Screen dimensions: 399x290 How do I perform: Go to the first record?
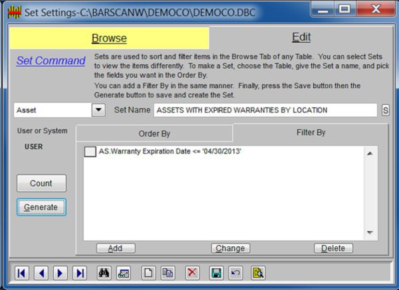(x=22, y=273)
